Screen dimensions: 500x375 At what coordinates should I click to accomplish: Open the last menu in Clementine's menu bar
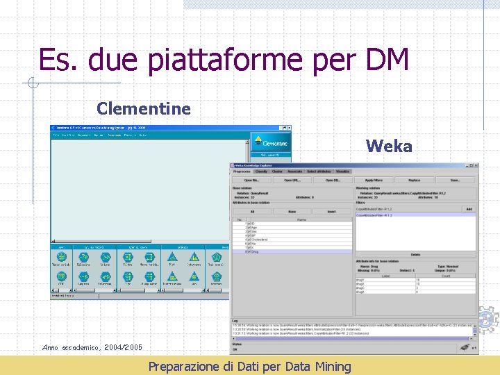click(143, 135)
